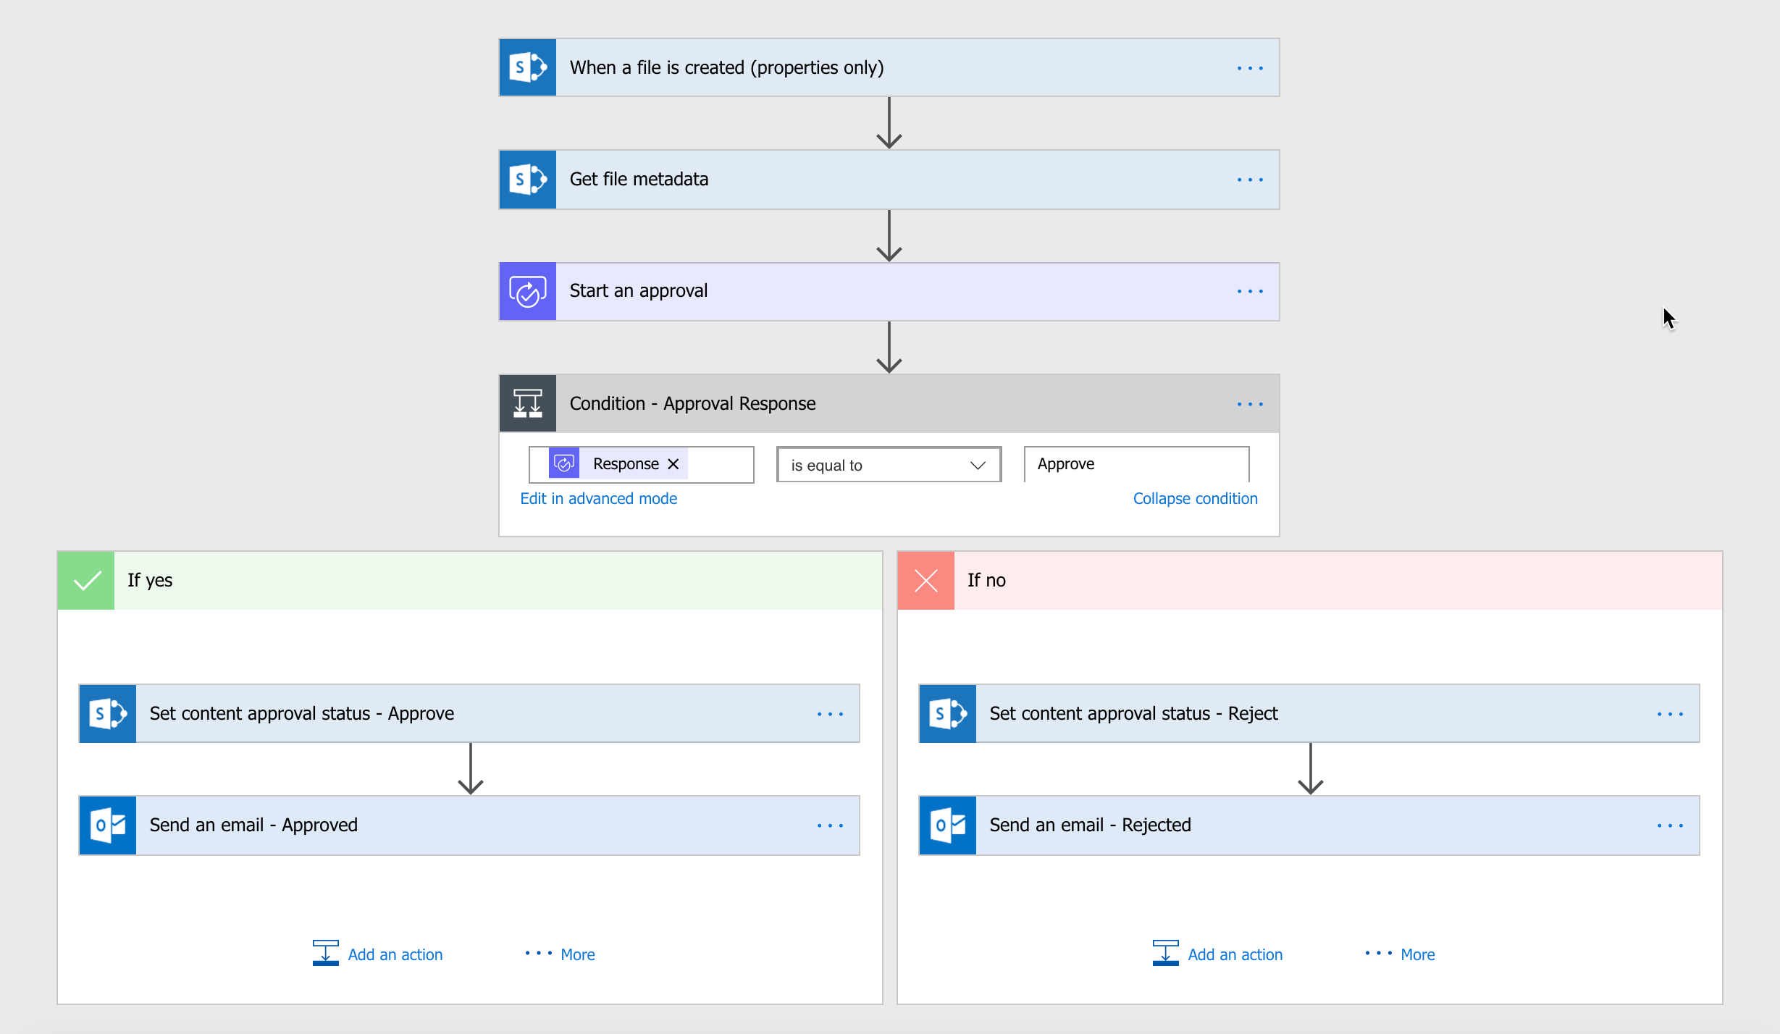Click the Condition Approval Response icon
The height and width of the screenshot is (1034, 1780).
tap(529, 404)
